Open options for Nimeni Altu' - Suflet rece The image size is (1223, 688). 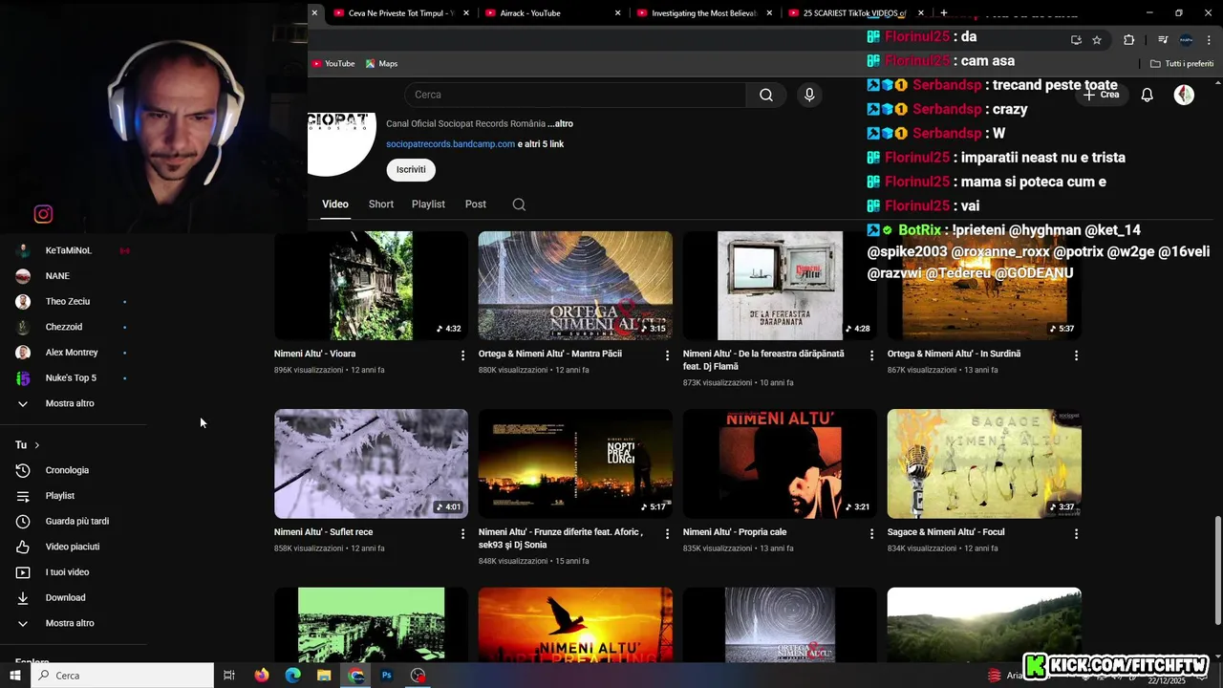[463, 534]
